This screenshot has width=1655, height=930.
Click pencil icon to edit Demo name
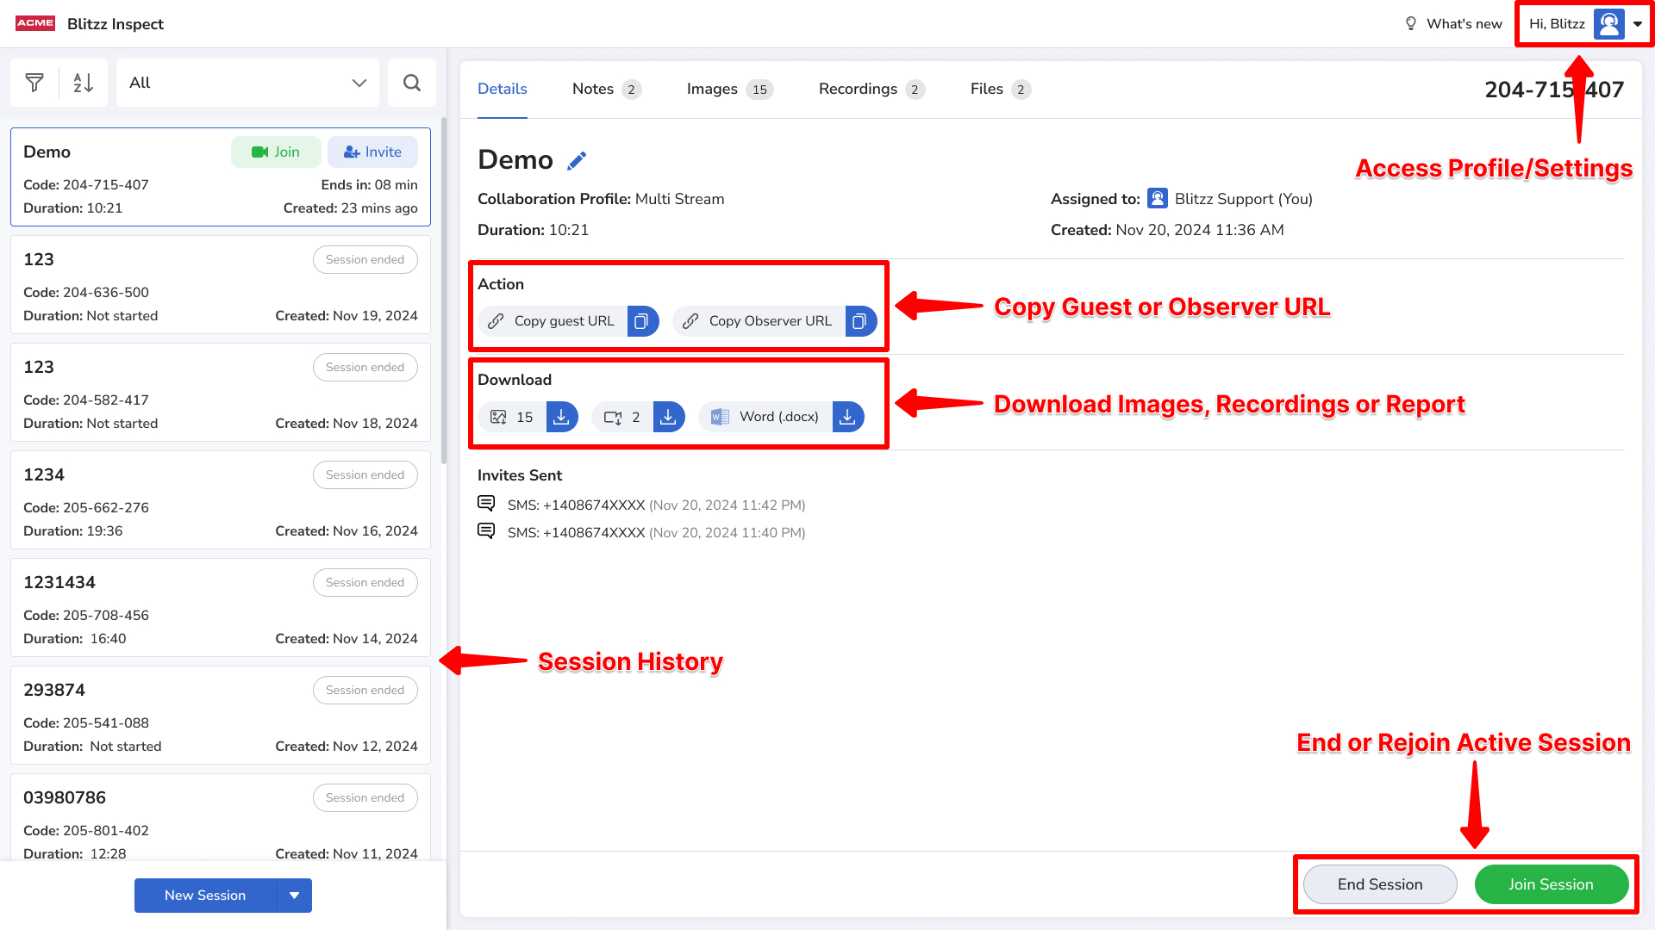pos(577,161)
